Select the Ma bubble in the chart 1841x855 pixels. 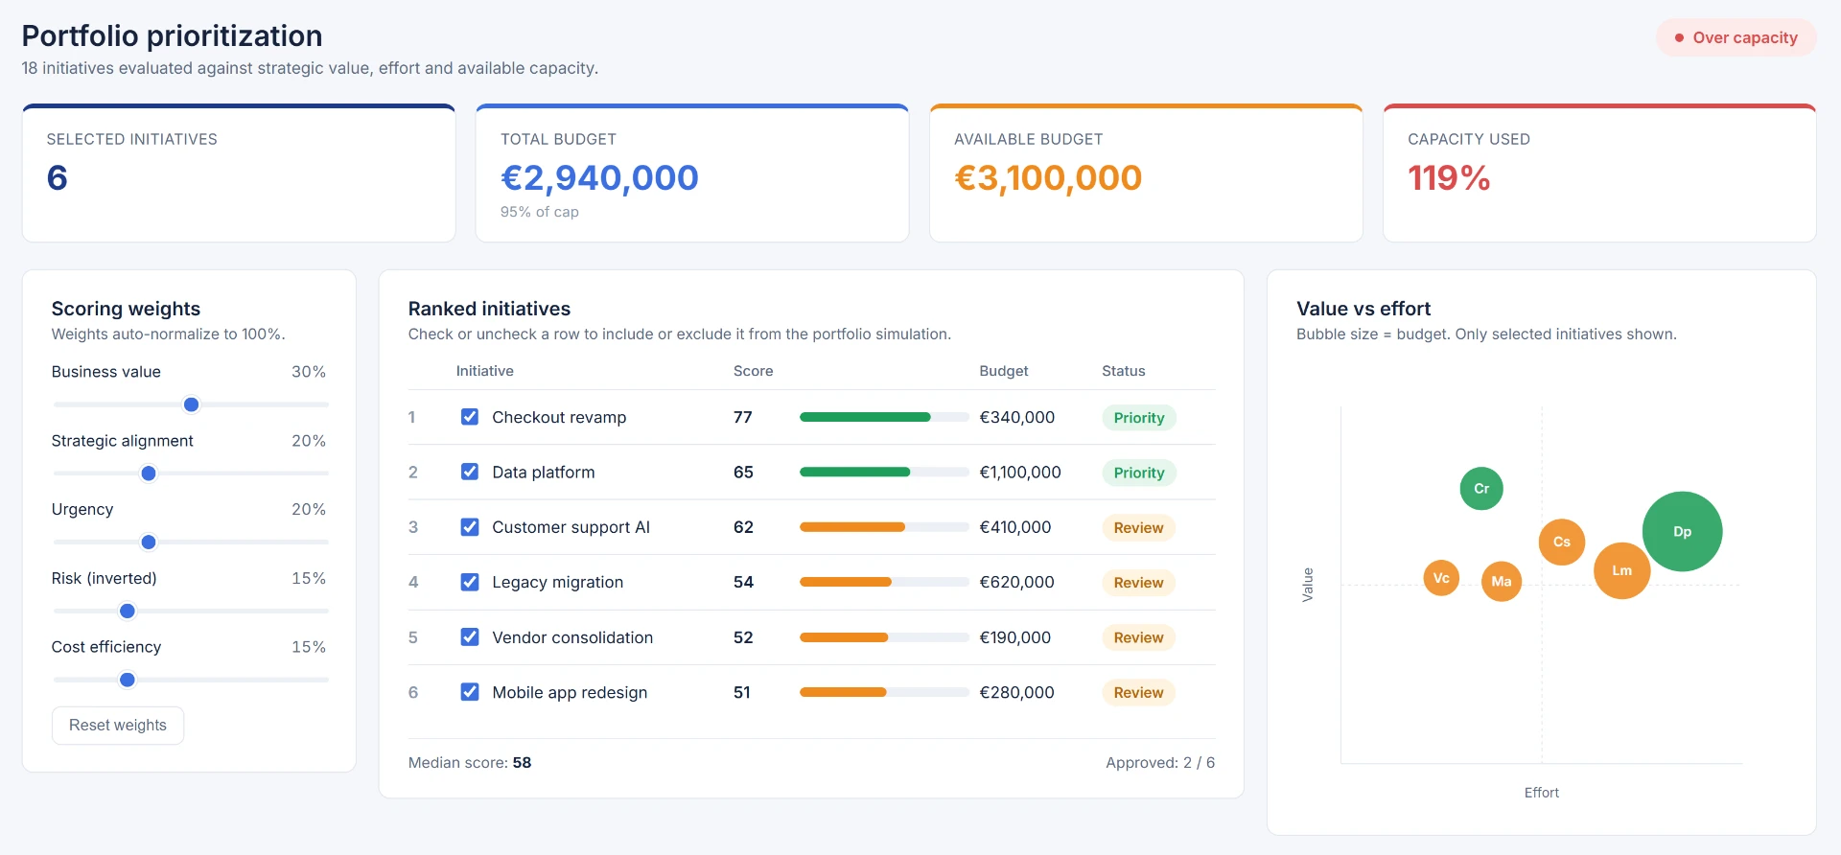click(1502, 581)
